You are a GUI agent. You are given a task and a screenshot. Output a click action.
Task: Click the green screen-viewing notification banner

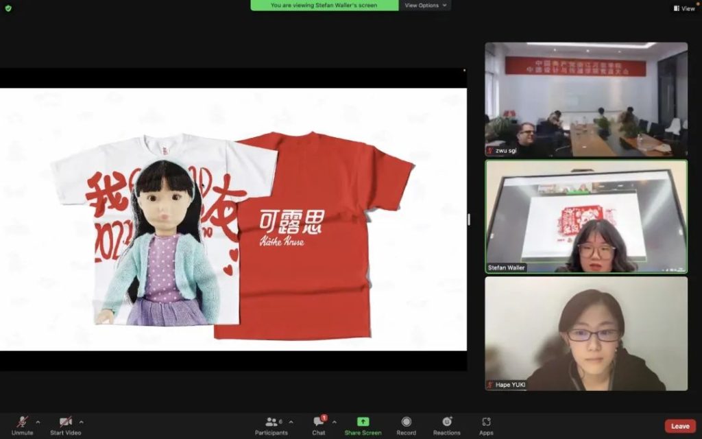click(324, 5)
